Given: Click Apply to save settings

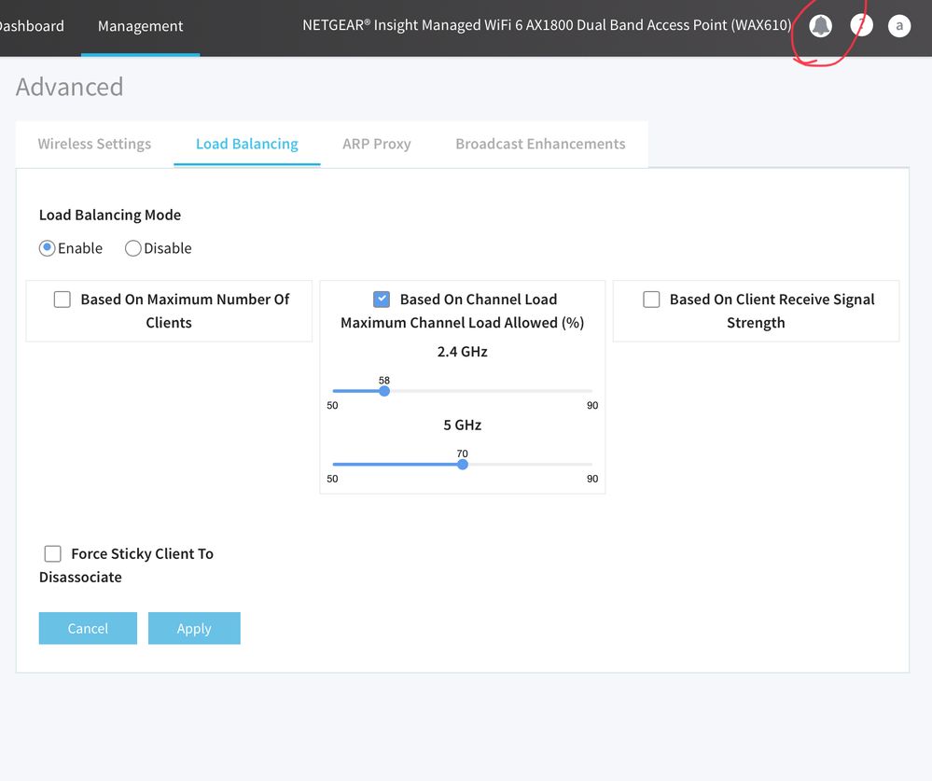Looking at the screenshot, I should pyautogui.click(x=194, y=628).
